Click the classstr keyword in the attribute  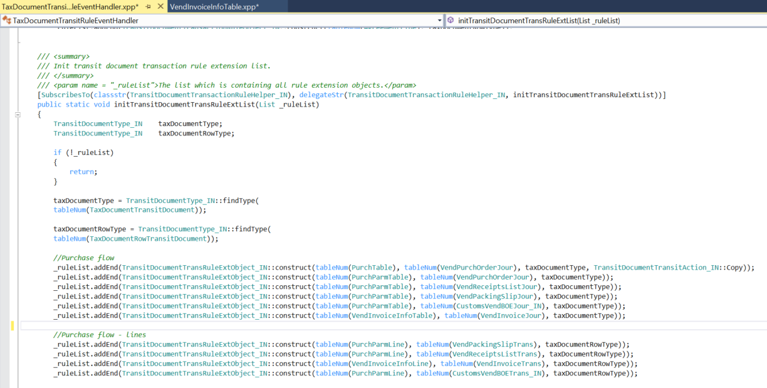[109, 95]
